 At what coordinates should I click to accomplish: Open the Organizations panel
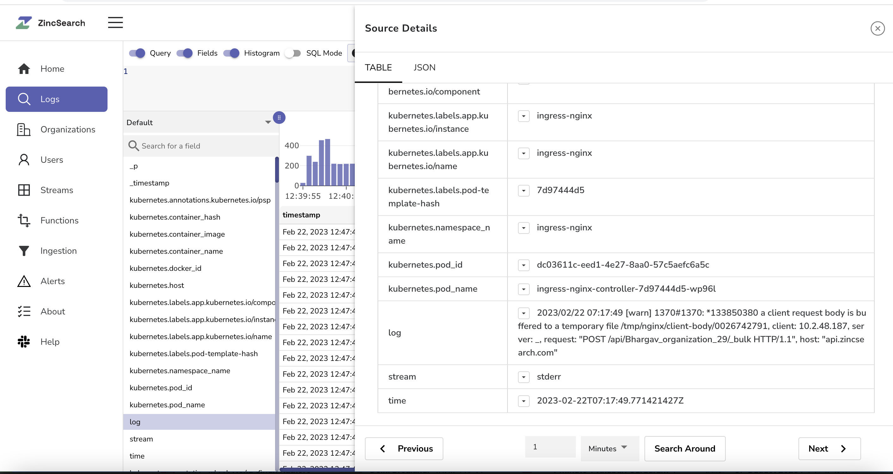68,130
